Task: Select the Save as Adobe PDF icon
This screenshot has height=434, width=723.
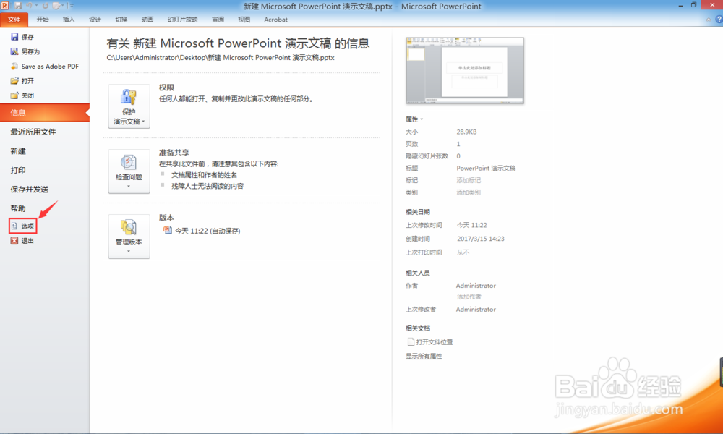Action: click(x=16, y=66)
